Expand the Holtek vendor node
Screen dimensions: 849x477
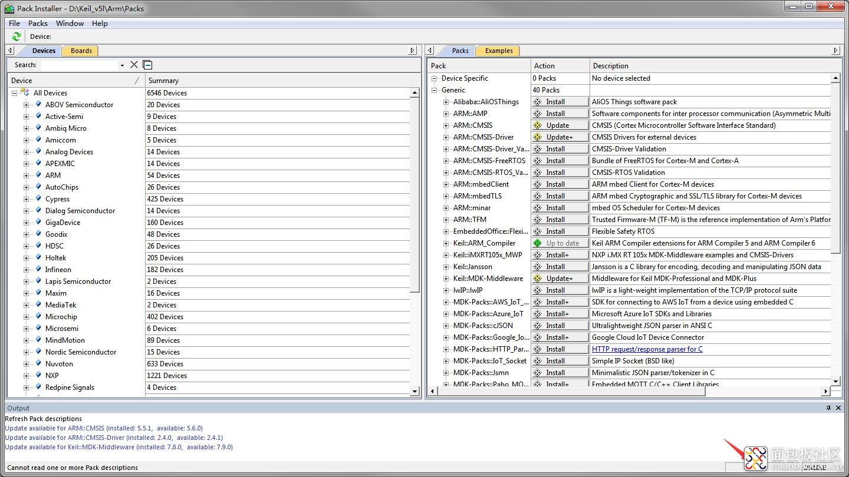(x=26, y=258)
